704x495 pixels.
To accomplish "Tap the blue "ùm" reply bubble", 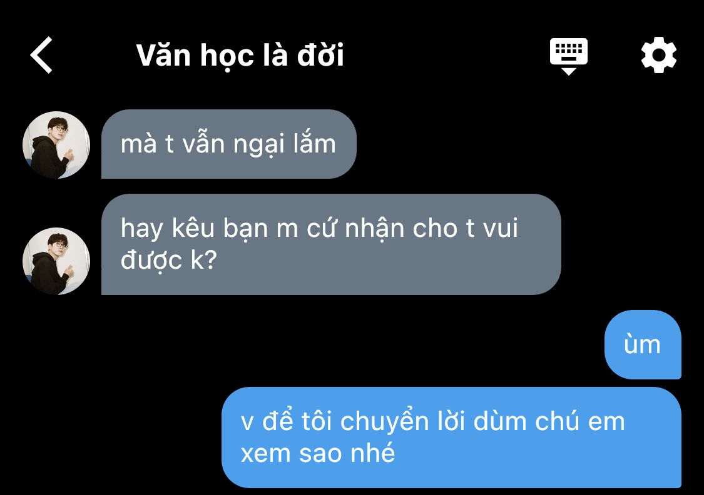I will 643,344.
